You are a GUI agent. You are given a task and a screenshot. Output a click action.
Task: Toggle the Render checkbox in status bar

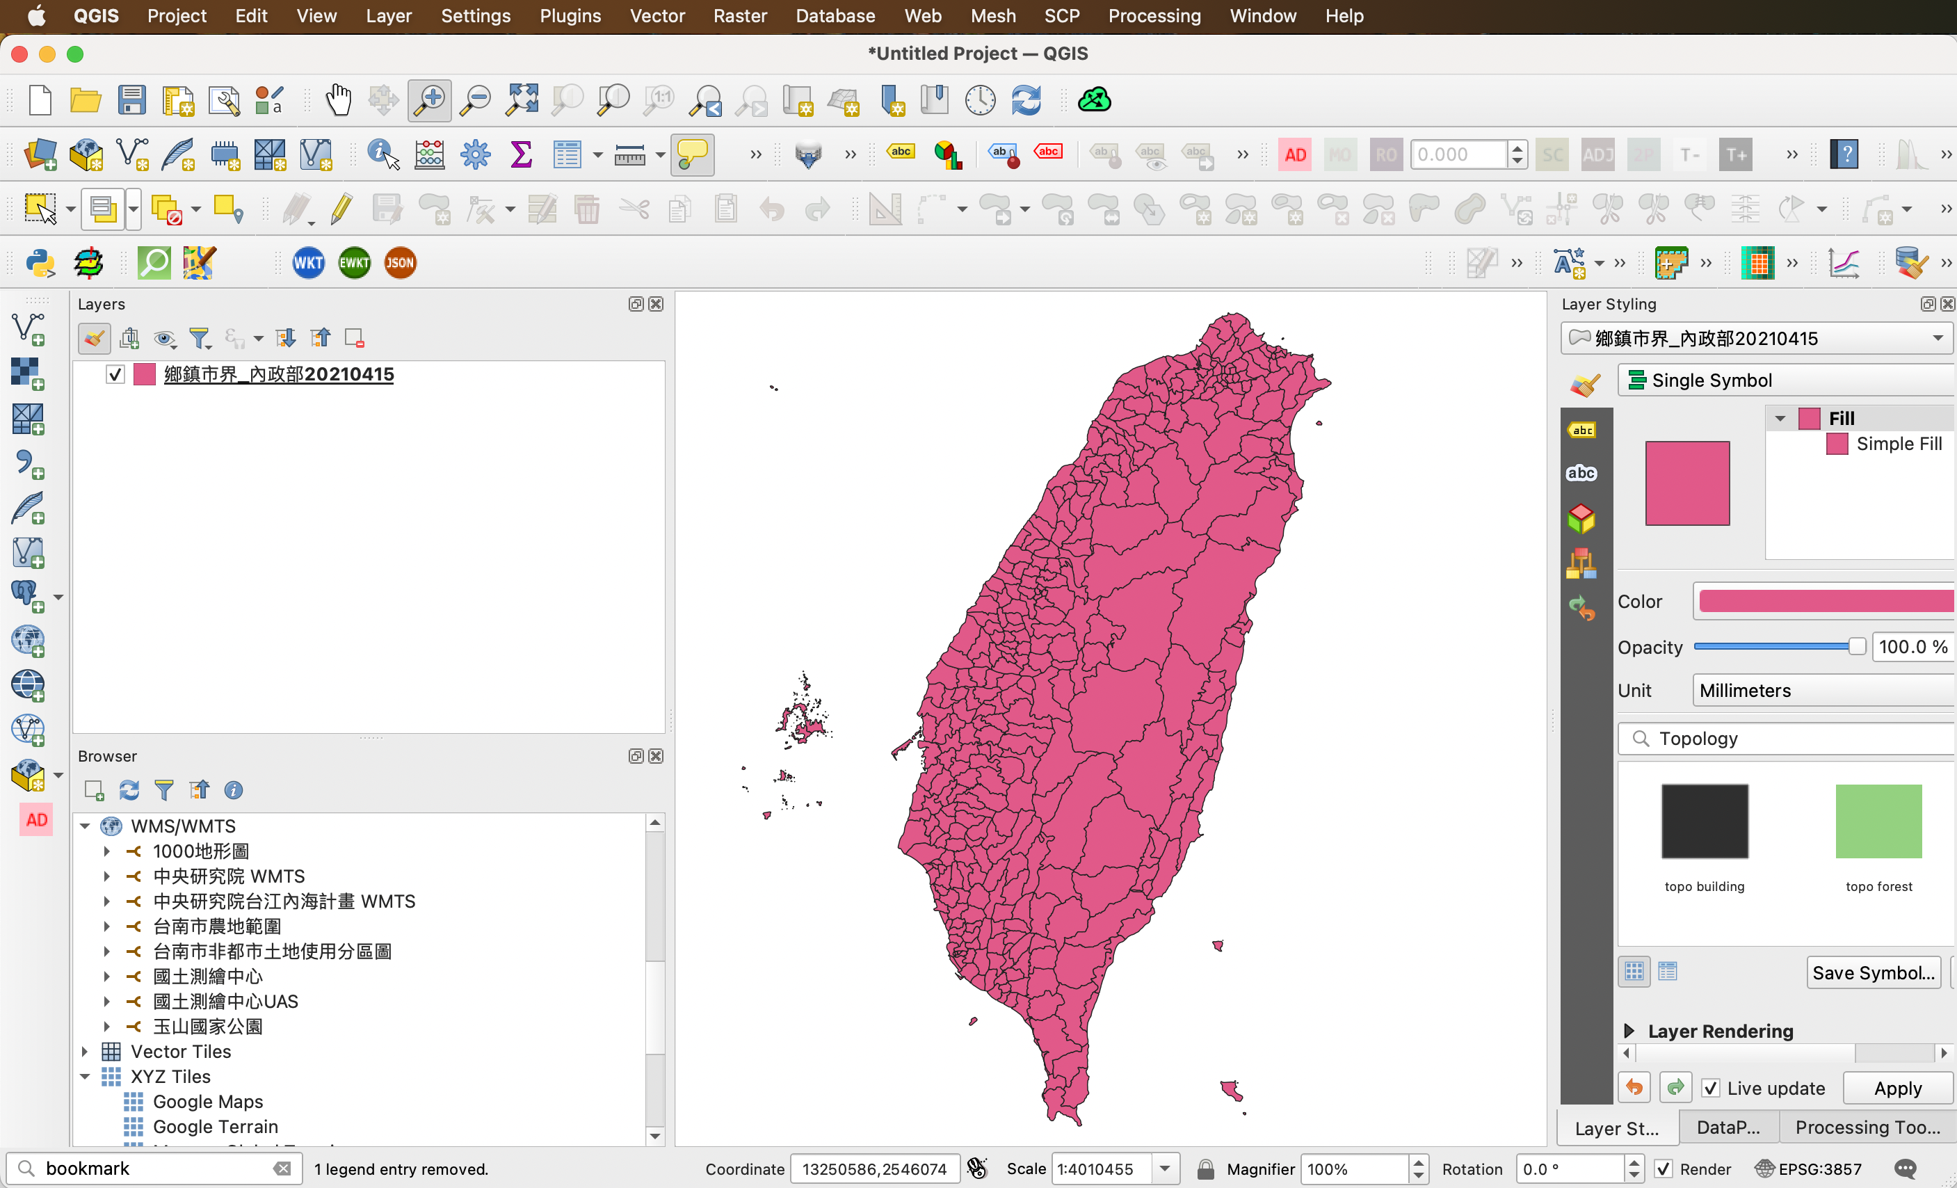(1663, 1169)
